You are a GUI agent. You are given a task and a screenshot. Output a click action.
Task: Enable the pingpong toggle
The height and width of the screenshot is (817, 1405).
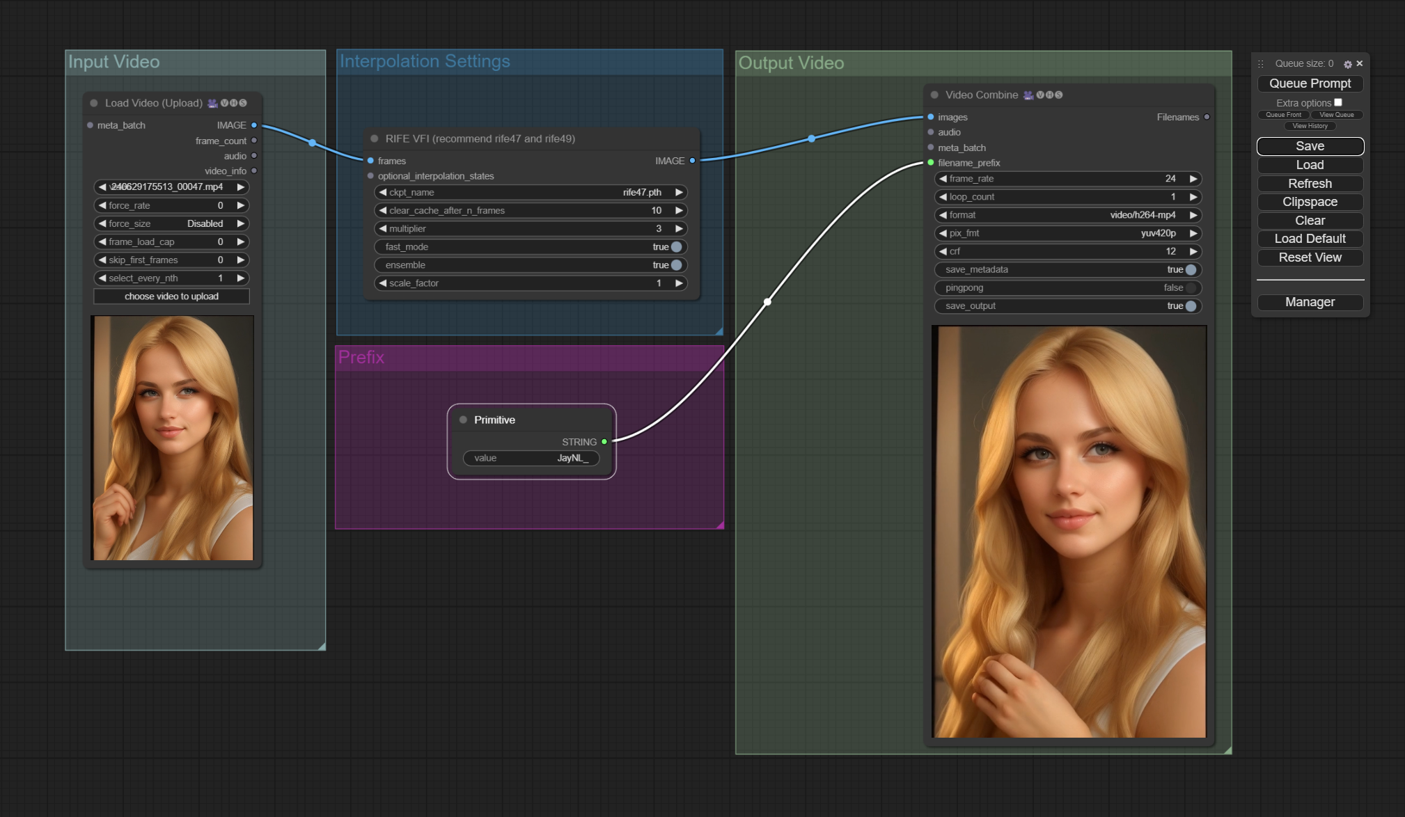pos(1191,287)
